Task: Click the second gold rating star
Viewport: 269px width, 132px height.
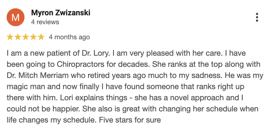Action: (18, 37)
